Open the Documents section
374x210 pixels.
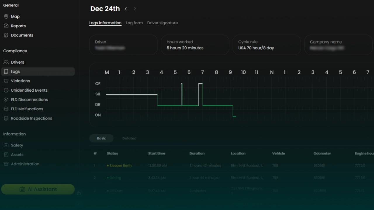(22, 35)
